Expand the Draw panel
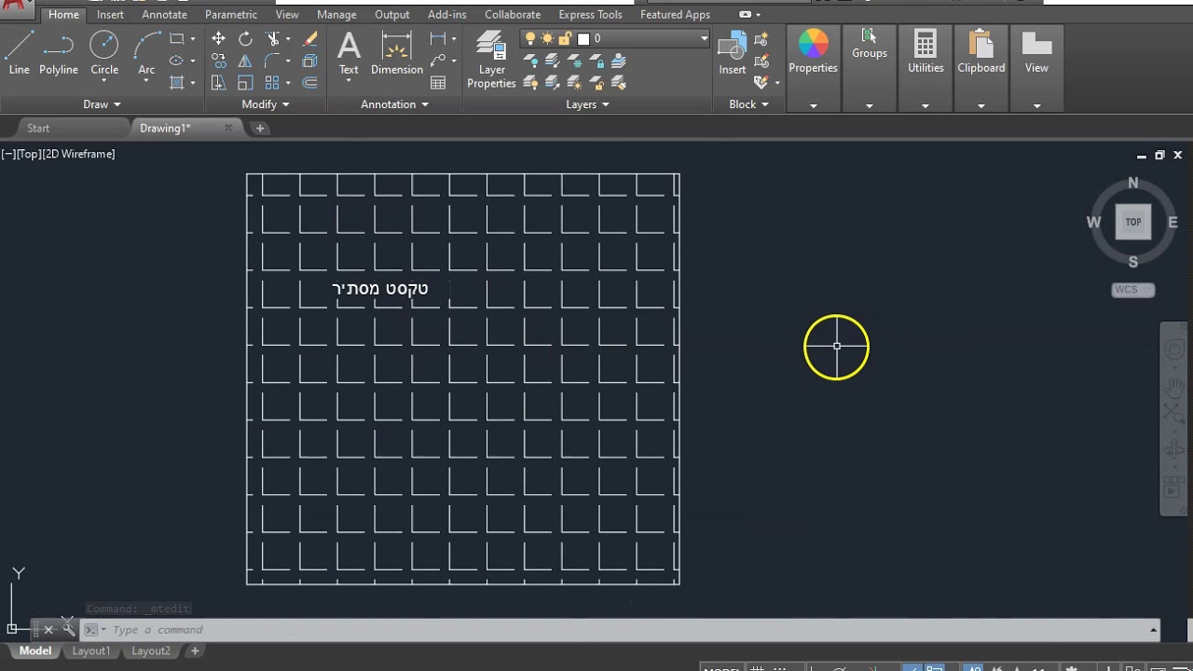 pyautogui.click(x=102, y=104)
